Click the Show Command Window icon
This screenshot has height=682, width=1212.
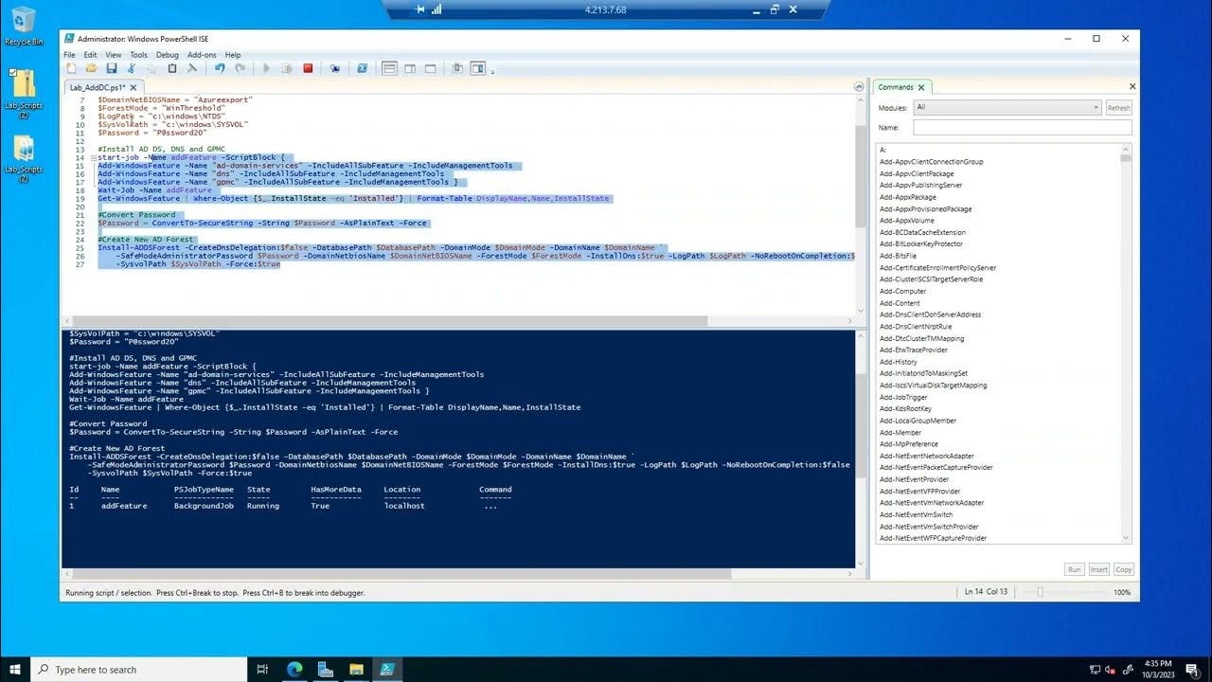point(457,68)
